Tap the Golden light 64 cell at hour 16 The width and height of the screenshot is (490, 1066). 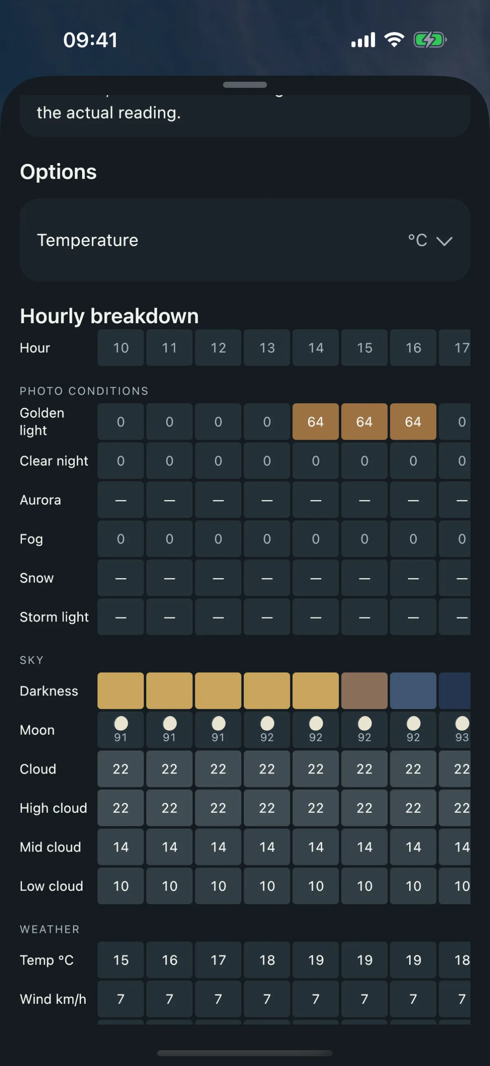pos(413,422)
